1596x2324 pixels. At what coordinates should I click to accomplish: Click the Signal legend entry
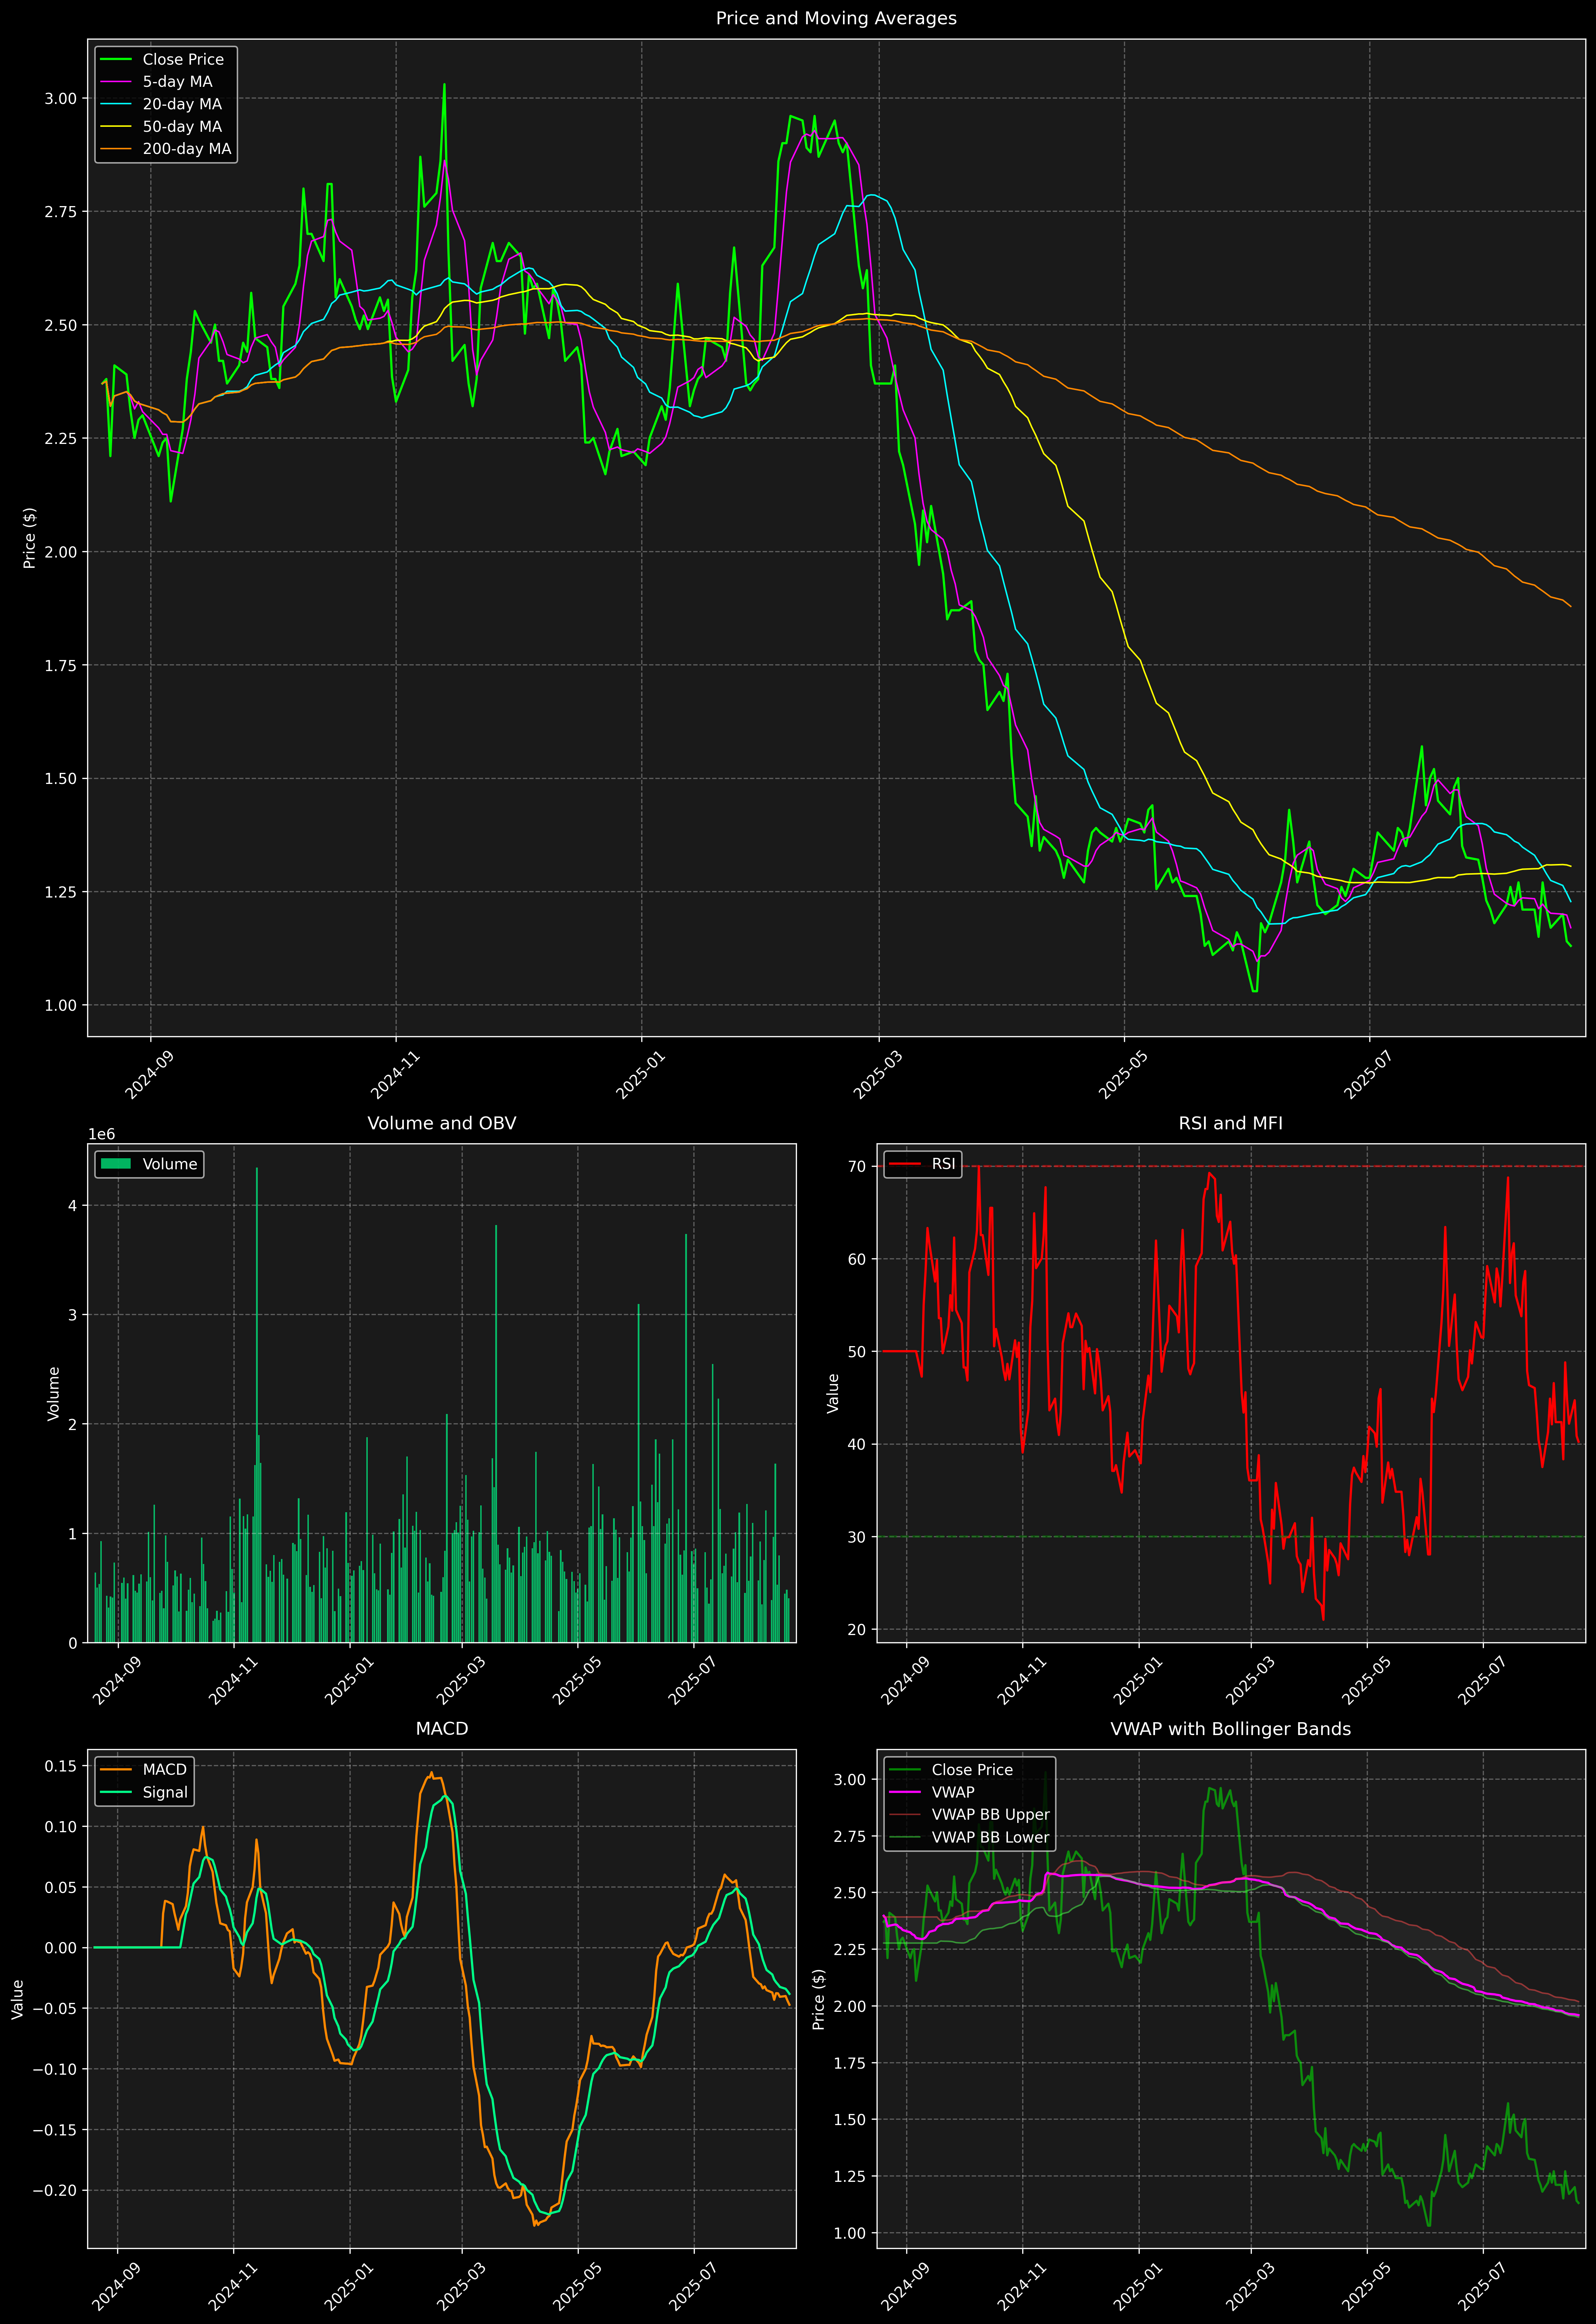point(165,1792)
